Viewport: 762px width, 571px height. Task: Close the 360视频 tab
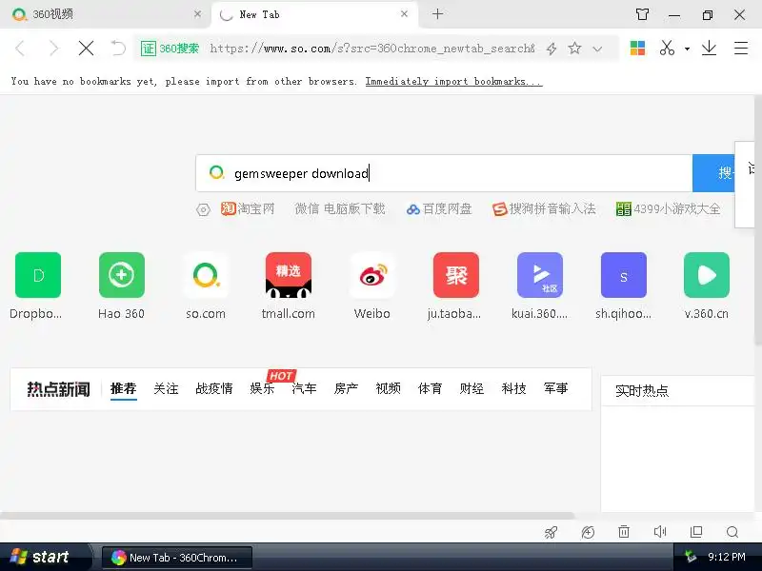tap(197, 14)
